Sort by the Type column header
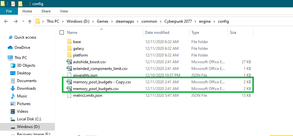 [x=195, y=33]
